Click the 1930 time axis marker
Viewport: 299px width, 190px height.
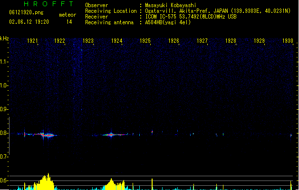(x=288, y=41)
